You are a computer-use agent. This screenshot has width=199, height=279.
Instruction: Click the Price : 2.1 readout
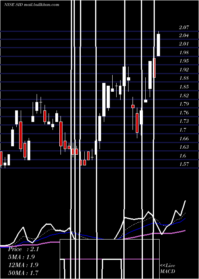click(x=23, y=249)
